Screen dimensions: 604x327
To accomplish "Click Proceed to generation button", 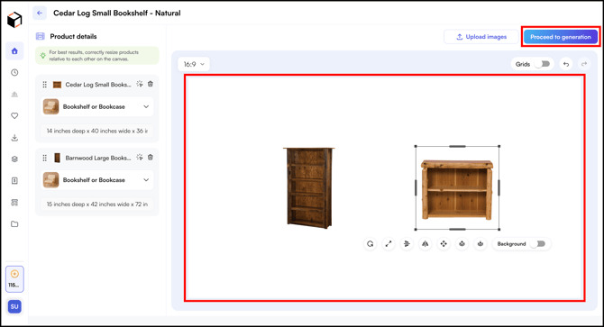I will [x=561, y=37].
